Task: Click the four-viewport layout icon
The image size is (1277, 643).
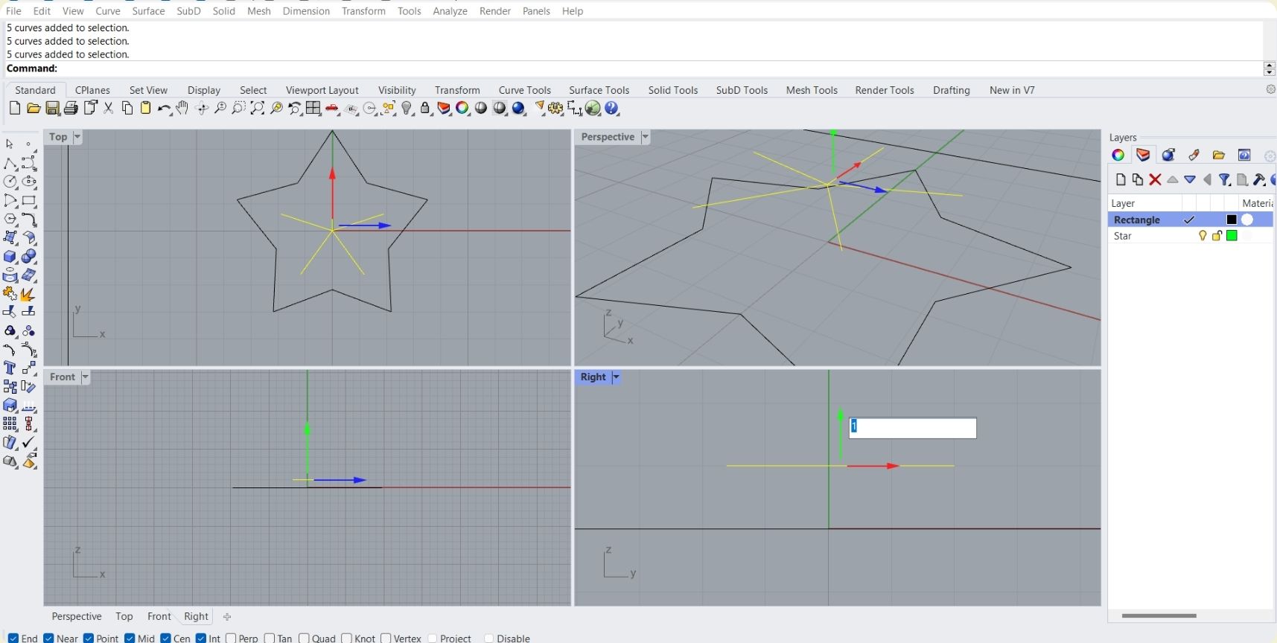Action: click(x=313, y=109)
